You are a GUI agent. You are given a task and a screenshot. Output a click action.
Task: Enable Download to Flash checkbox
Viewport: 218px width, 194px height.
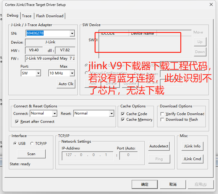162,120
